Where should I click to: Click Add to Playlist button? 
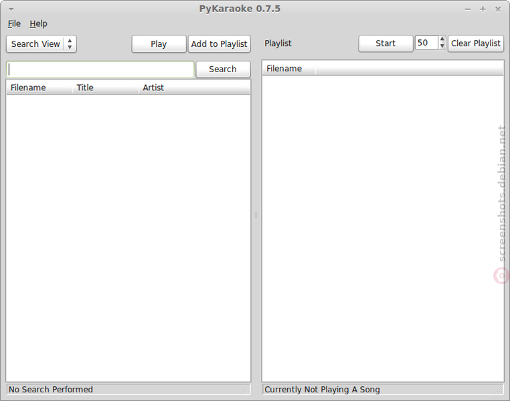220,44
